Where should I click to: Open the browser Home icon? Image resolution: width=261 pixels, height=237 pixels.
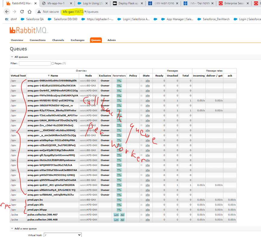click(x=30, y=12)
